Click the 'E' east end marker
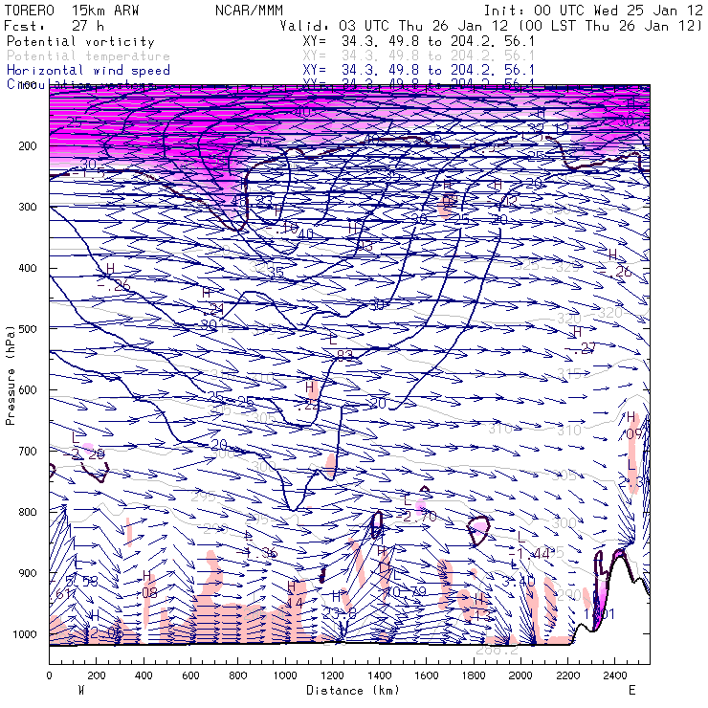 click(x=632, y=691)
